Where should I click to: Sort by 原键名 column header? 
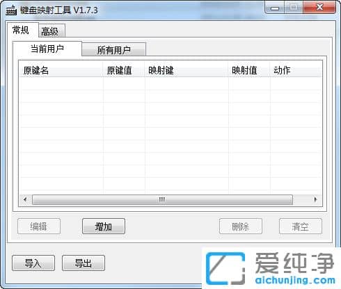click(x=61, y=70)
